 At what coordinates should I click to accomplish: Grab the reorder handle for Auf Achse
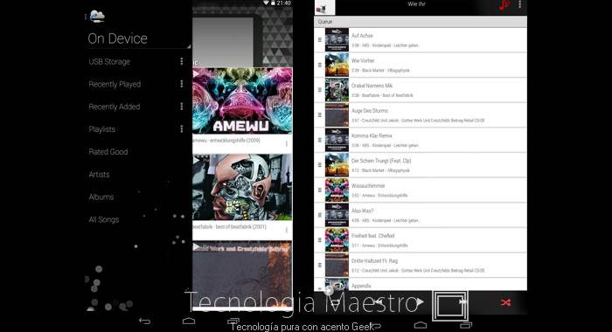(320, 40)
